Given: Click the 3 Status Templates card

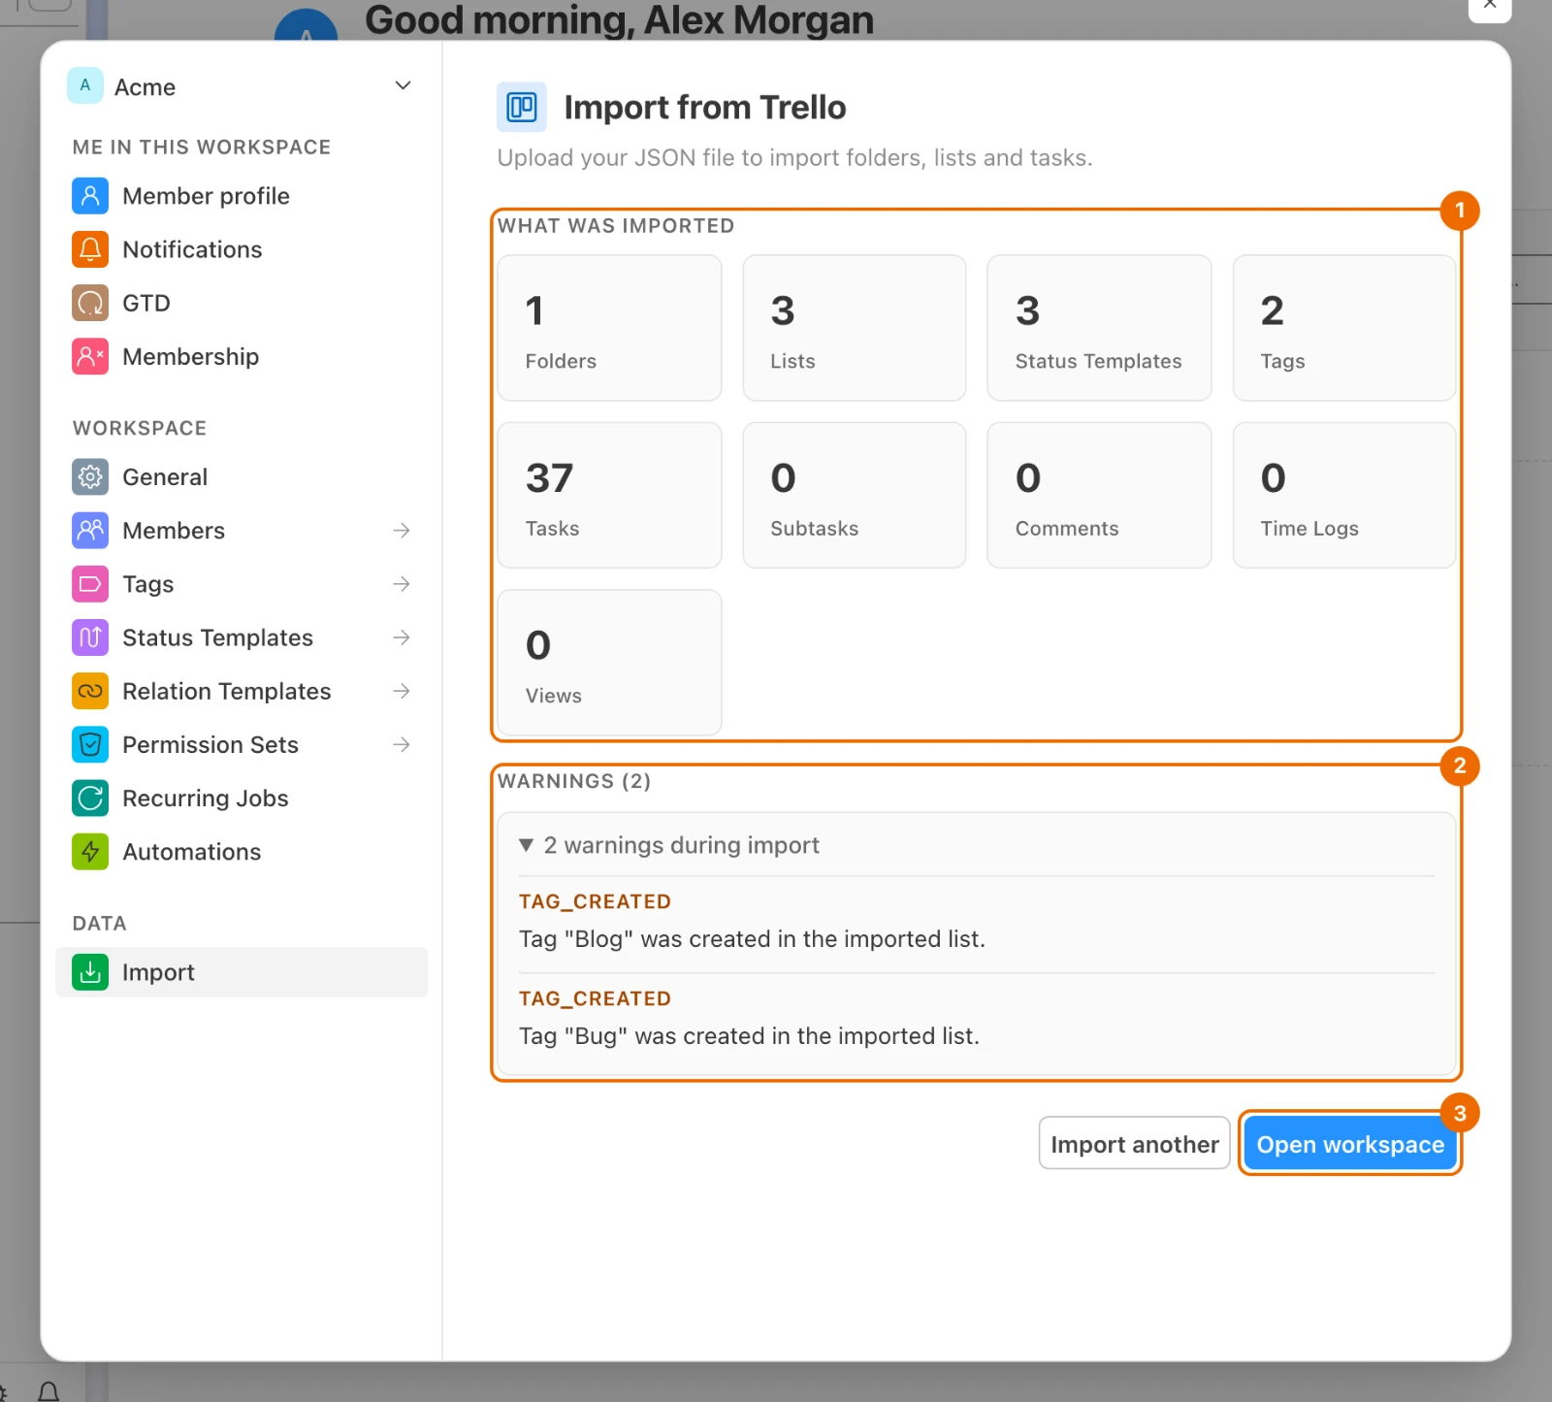Looking at the screenshot, I should [1099, 328].
